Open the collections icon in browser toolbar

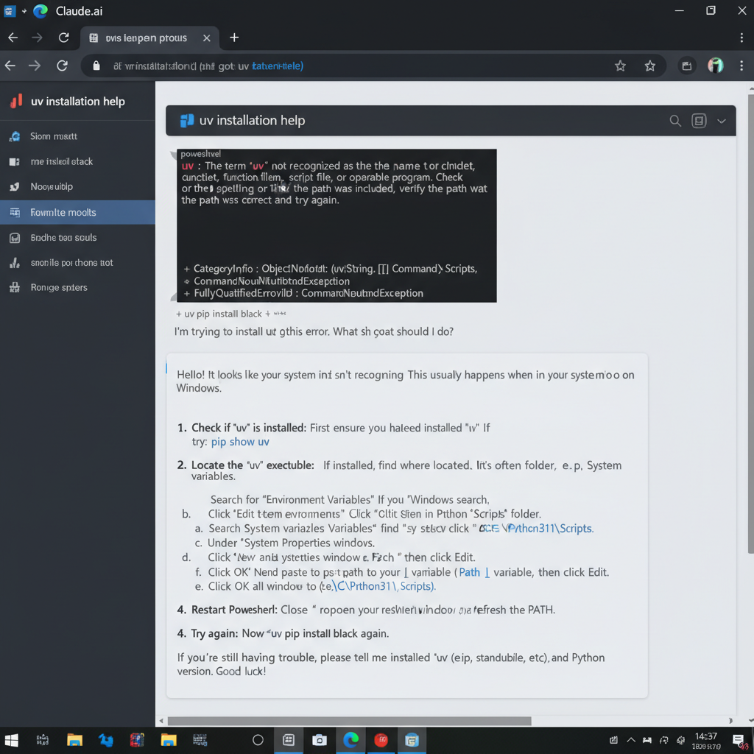[x=687, y=66]
